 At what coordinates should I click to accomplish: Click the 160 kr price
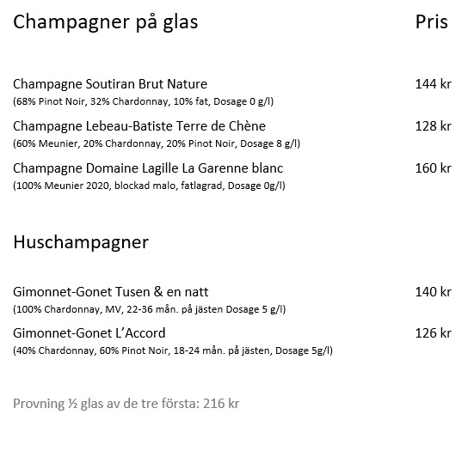click(434, 168)
